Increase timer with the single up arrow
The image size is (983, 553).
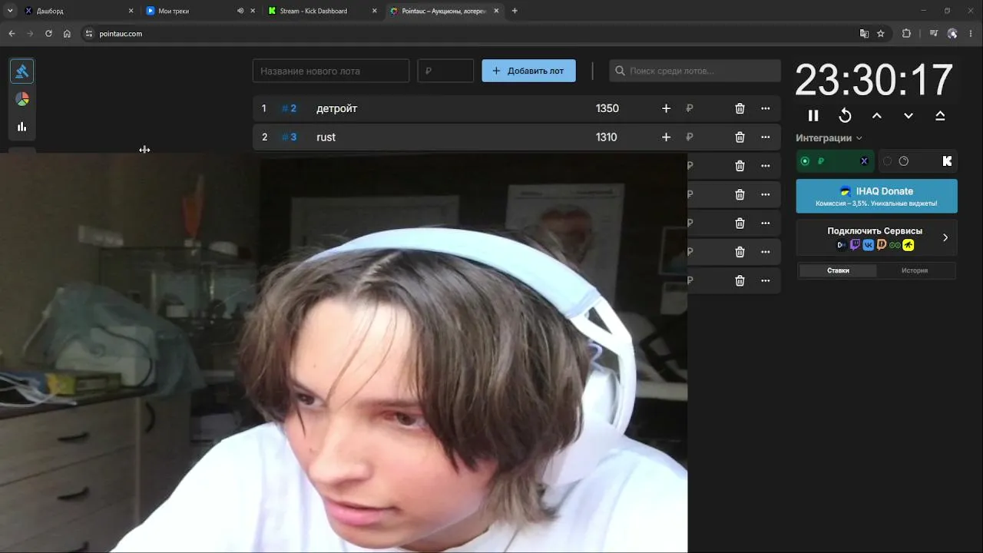click(877, 115)
